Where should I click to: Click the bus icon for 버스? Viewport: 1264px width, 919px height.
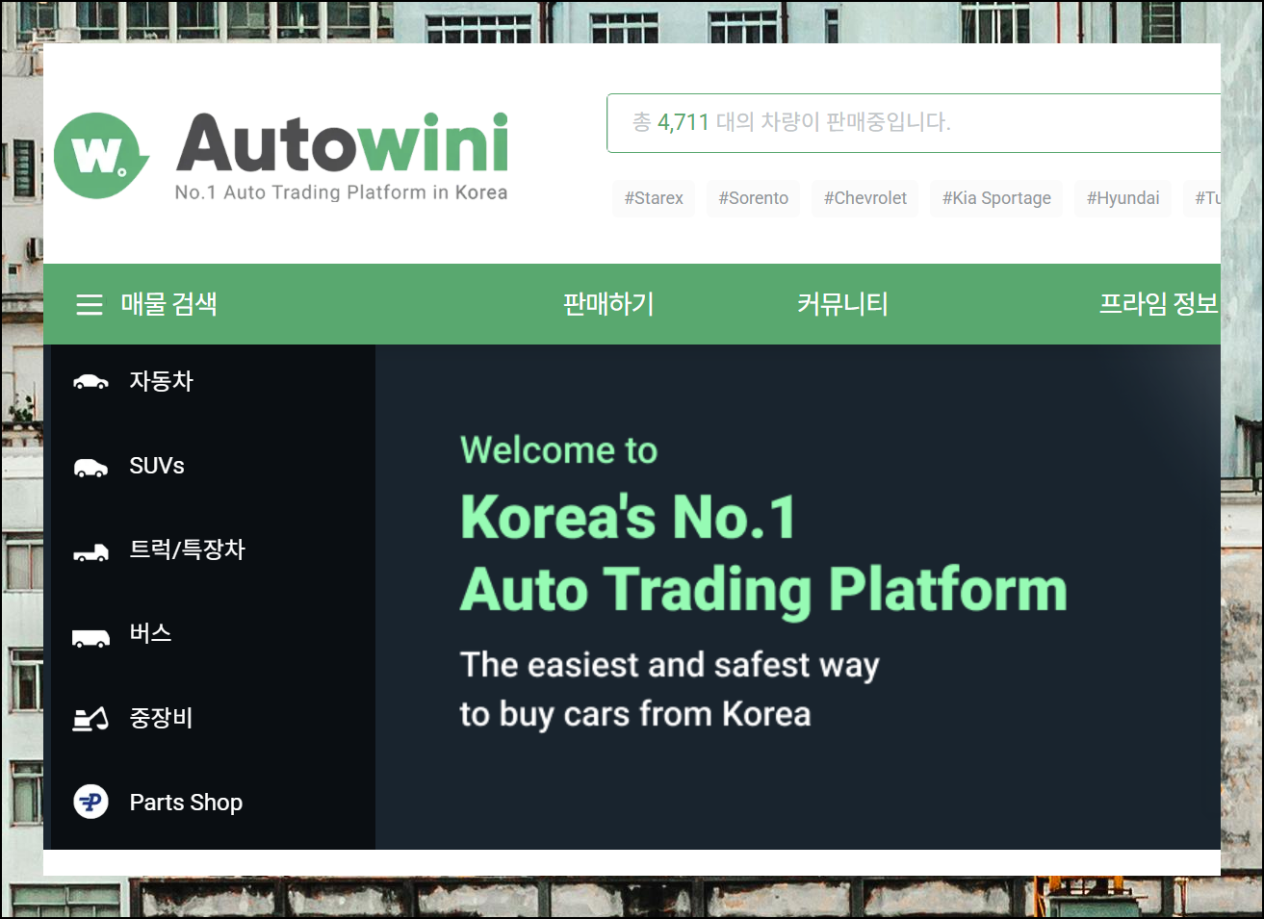[90, 637]
